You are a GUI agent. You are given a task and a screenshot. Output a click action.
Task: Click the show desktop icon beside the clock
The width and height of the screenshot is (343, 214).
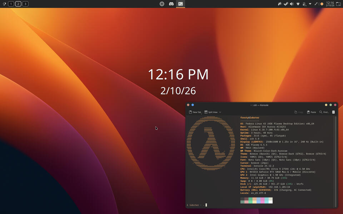click(x=339, y=4)
